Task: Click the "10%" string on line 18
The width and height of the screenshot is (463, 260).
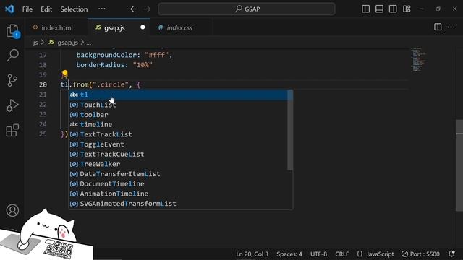Action: 143,65
